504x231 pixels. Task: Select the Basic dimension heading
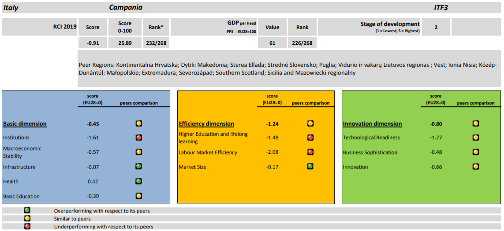[25, 124]
